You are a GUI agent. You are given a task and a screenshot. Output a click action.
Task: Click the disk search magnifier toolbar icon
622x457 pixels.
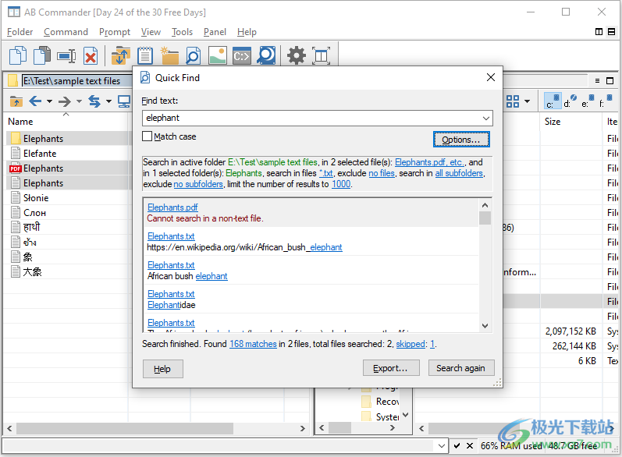[266, 55]
